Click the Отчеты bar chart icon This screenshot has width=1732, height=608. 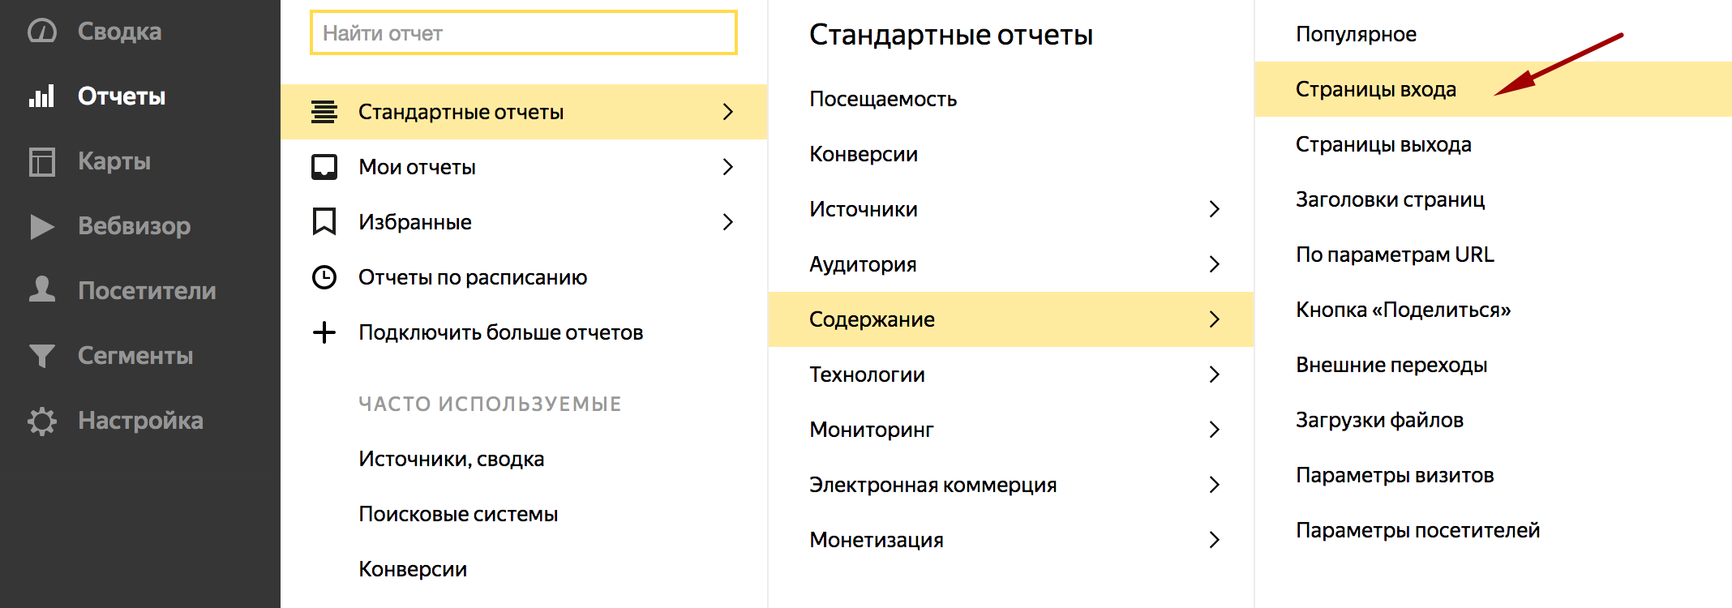point(42,96)
